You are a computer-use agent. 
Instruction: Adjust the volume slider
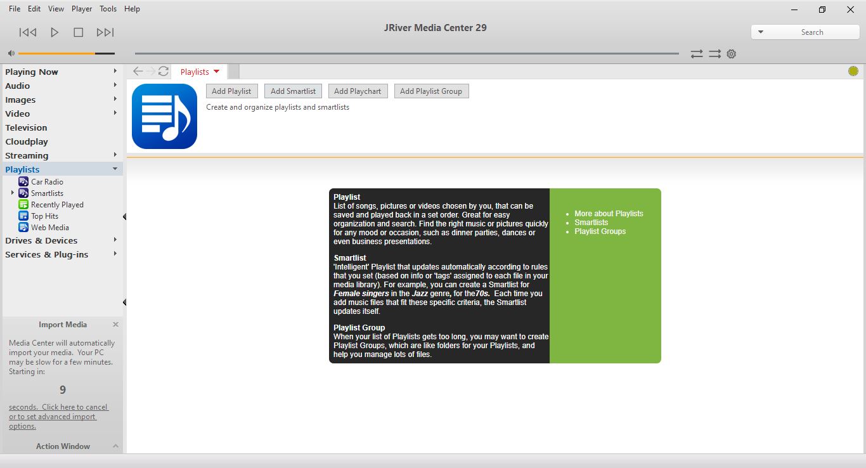point(66,54)
